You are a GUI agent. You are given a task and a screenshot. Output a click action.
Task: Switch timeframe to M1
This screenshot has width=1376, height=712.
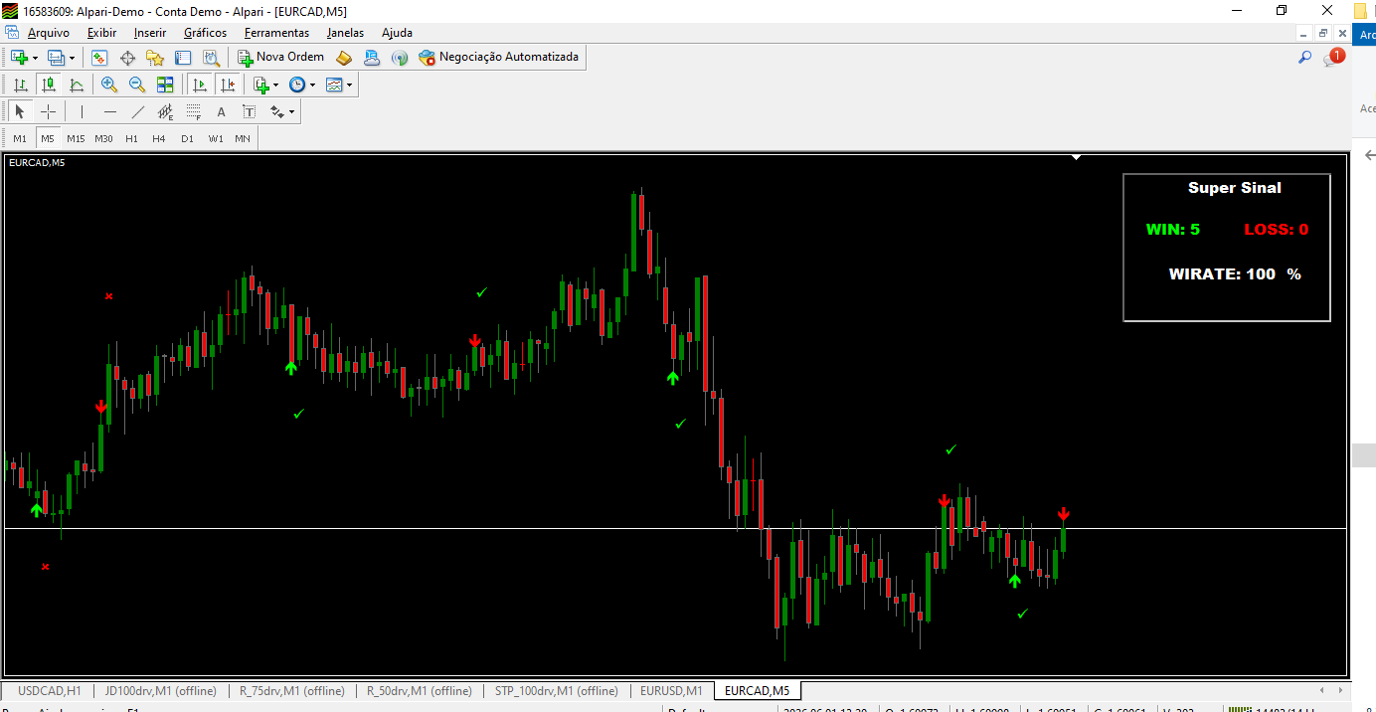point(20,138)
